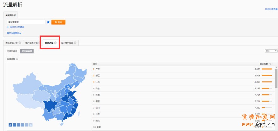Click the sort arrow beside 展现指数
The width and height of the screenshot is (278, 131).
coord(270,64)
